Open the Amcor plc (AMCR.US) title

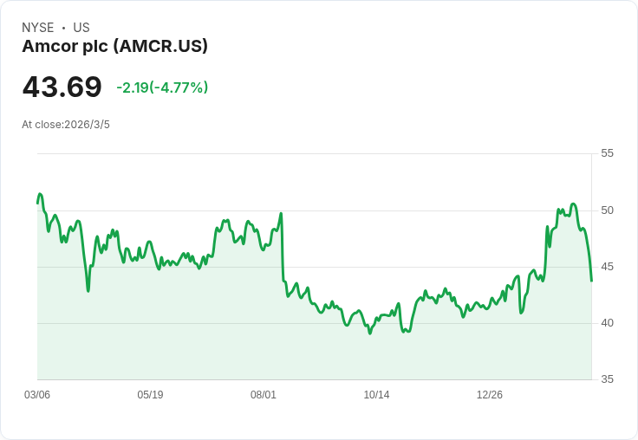[114, 46]
